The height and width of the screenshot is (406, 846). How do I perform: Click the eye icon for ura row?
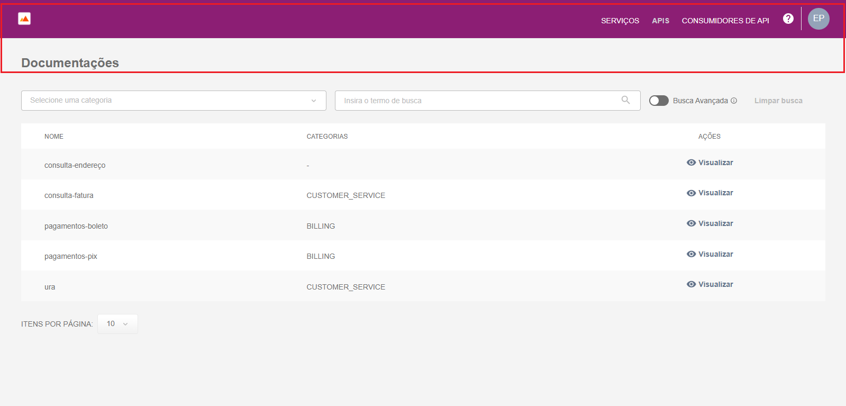pyautogui.click(x=691, y=284)
